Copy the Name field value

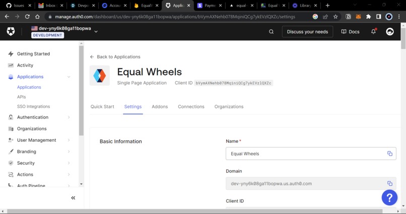[390, 153]
